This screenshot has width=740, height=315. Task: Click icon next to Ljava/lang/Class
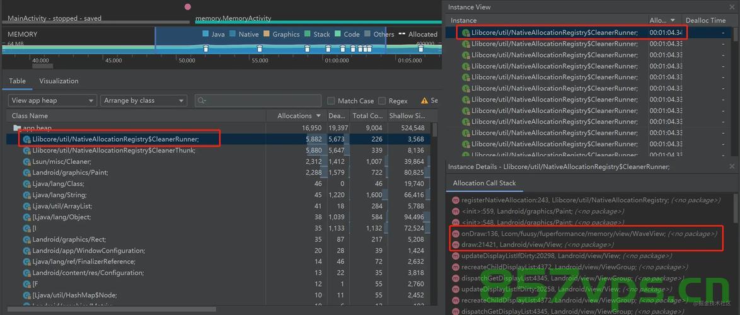click(x=27, y=184)
